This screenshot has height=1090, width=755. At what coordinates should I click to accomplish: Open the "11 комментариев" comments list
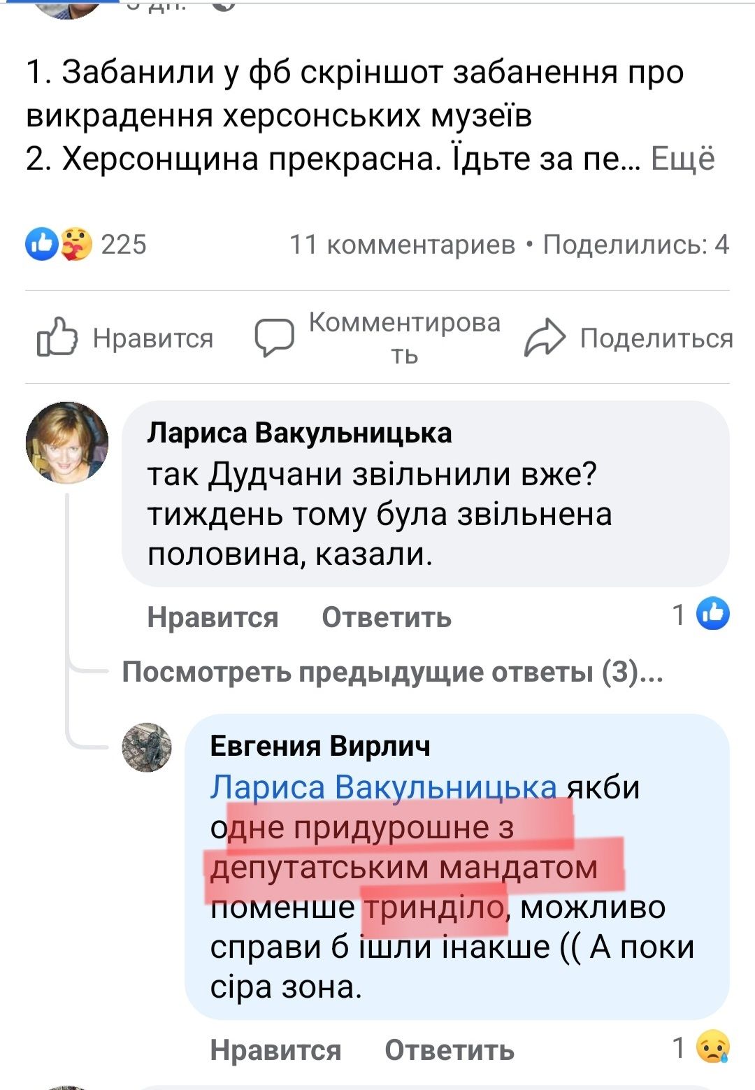click(x=402, y=244)
